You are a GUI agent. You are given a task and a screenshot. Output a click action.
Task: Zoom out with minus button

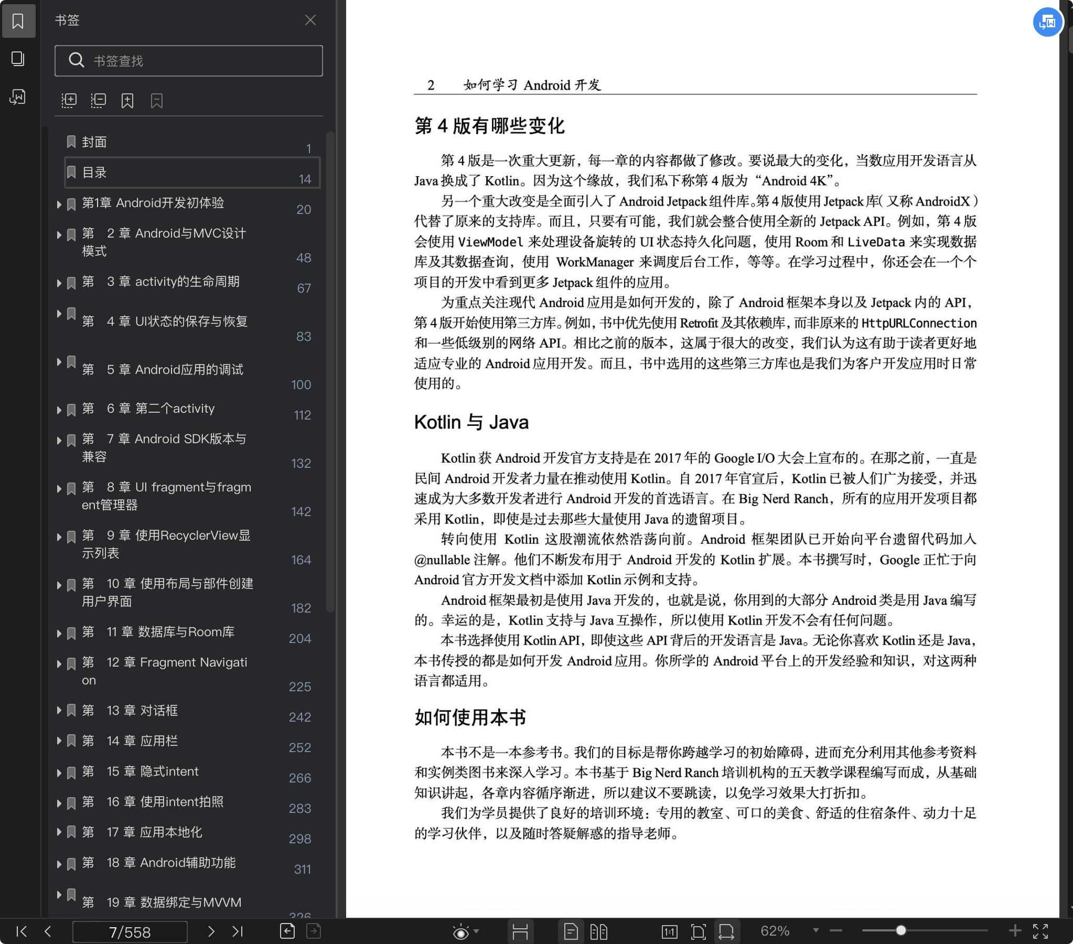[x=836, y=931]
